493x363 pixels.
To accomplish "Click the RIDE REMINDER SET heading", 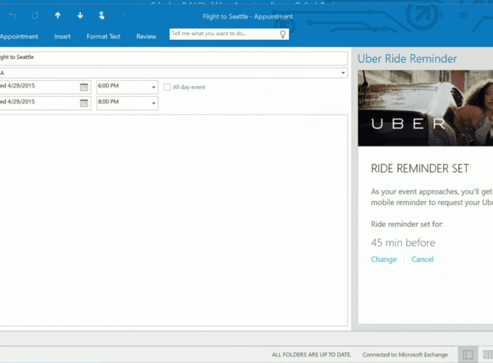I will [x=420, y=169].
